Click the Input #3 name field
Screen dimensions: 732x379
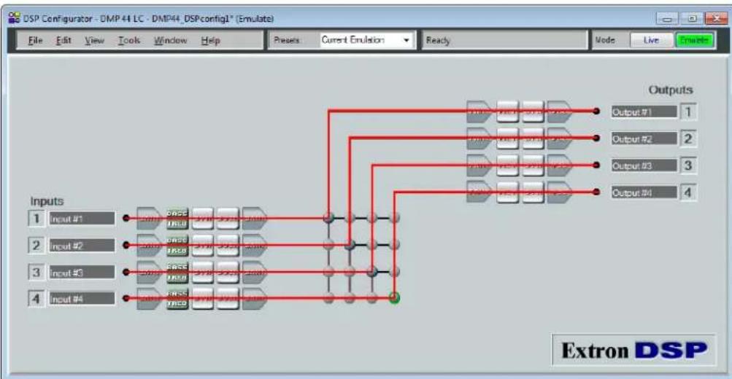pyautogui.click(x=82, y=273)
